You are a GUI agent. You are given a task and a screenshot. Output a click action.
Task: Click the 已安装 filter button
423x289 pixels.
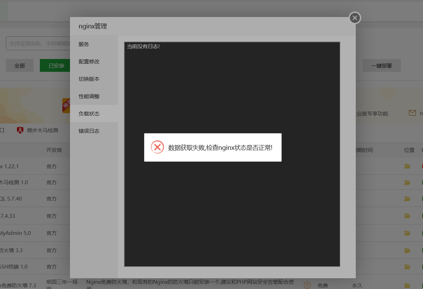[55, 66]
